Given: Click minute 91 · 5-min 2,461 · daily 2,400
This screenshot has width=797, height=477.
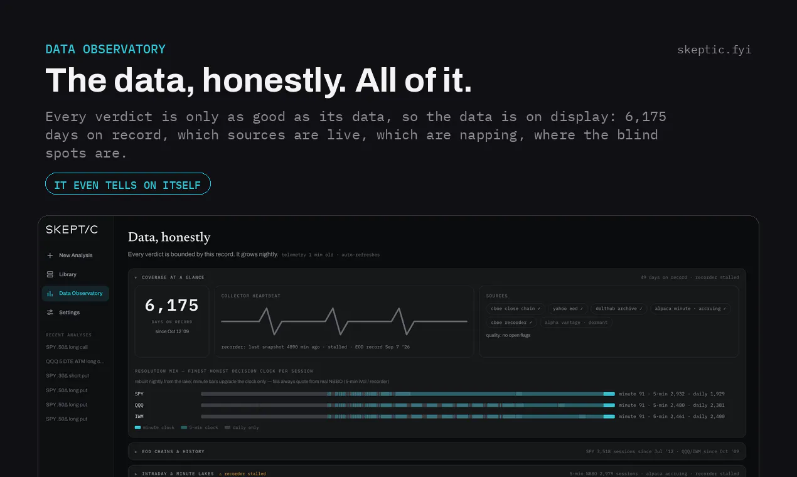Looking at the screenshot, I should pyautogui.click(x=671, y=417).
